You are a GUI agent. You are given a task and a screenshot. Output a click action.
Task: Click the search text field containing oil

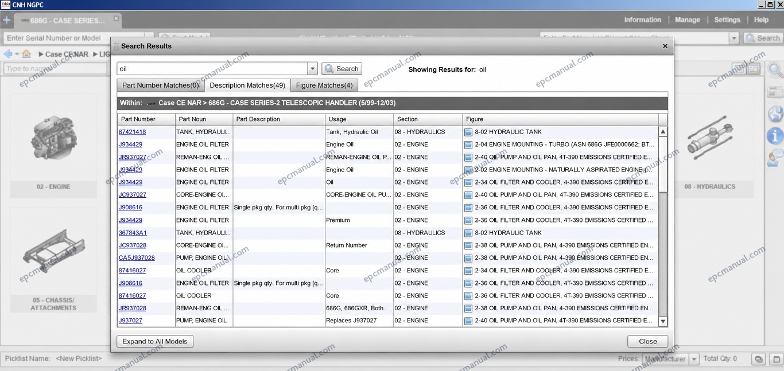[x=212, y=69]
